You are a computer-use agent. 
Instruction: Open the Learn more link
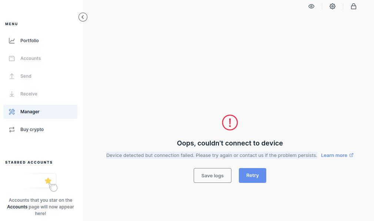pyautogui.click(x=334, y=155)
